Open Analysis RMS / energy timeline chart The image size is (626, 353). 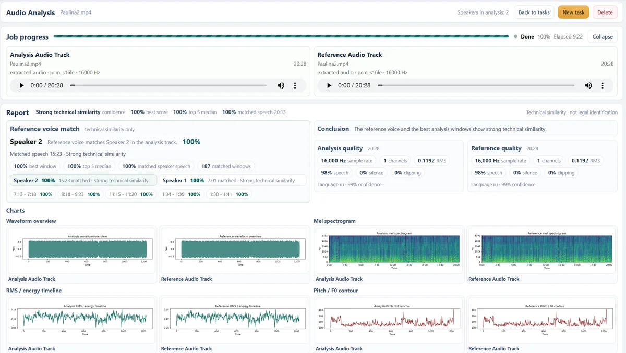coord(81,320)
